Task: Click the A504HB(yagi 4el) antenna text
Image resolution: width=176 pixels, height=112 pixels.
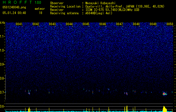Action: pos(99,13)
